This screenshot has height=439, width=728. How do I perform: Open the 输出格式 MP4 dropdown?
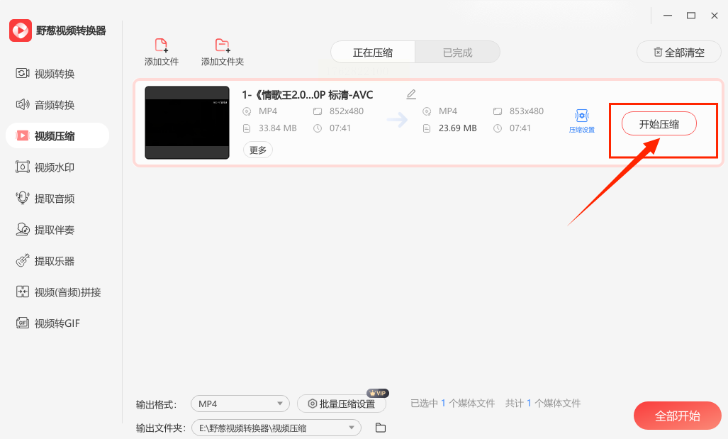240,404
